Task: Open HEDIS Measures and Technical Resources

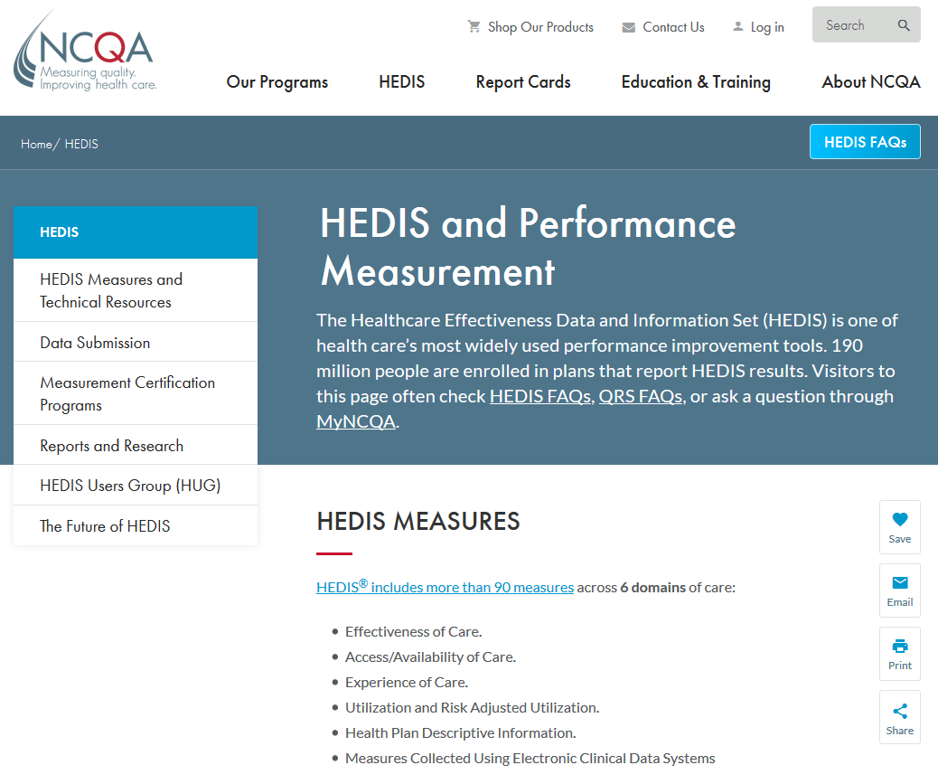Action: [x=136, y=290]
